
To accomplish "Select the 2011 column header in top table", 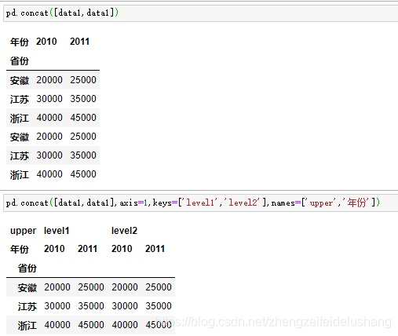I will (x=79, y=42).
